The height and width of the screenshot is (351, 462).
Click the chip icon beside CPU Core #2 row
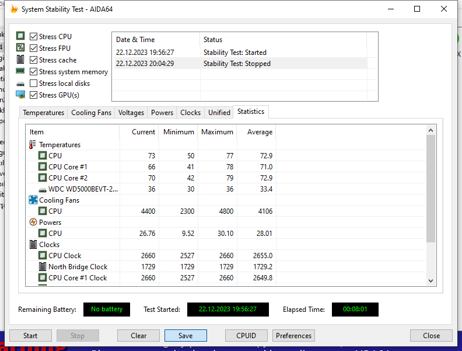(x=43, y=178)
